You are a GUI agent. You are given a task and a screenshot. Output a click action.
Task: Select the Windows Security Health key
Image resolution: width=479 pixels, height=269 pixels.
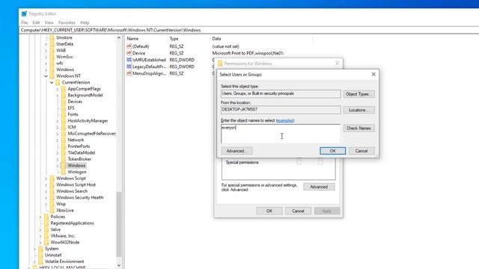[80, 197]
